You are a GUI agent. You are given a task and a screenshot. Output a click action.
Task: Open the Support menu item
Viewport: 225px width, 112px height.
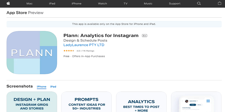click(174, 4)
